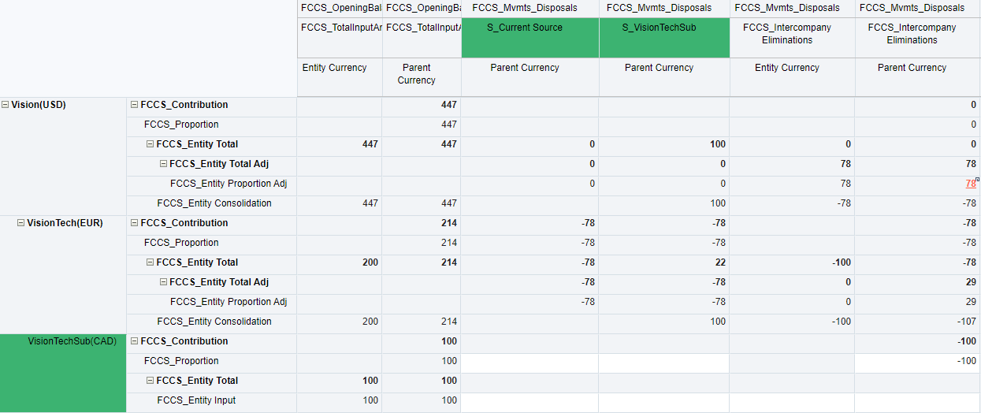The width and height of the screenshot is (981, 413).
Task: Collapse FCCS_Contribution under VisionTechSub(CAD)
Action: pos(135,341)
